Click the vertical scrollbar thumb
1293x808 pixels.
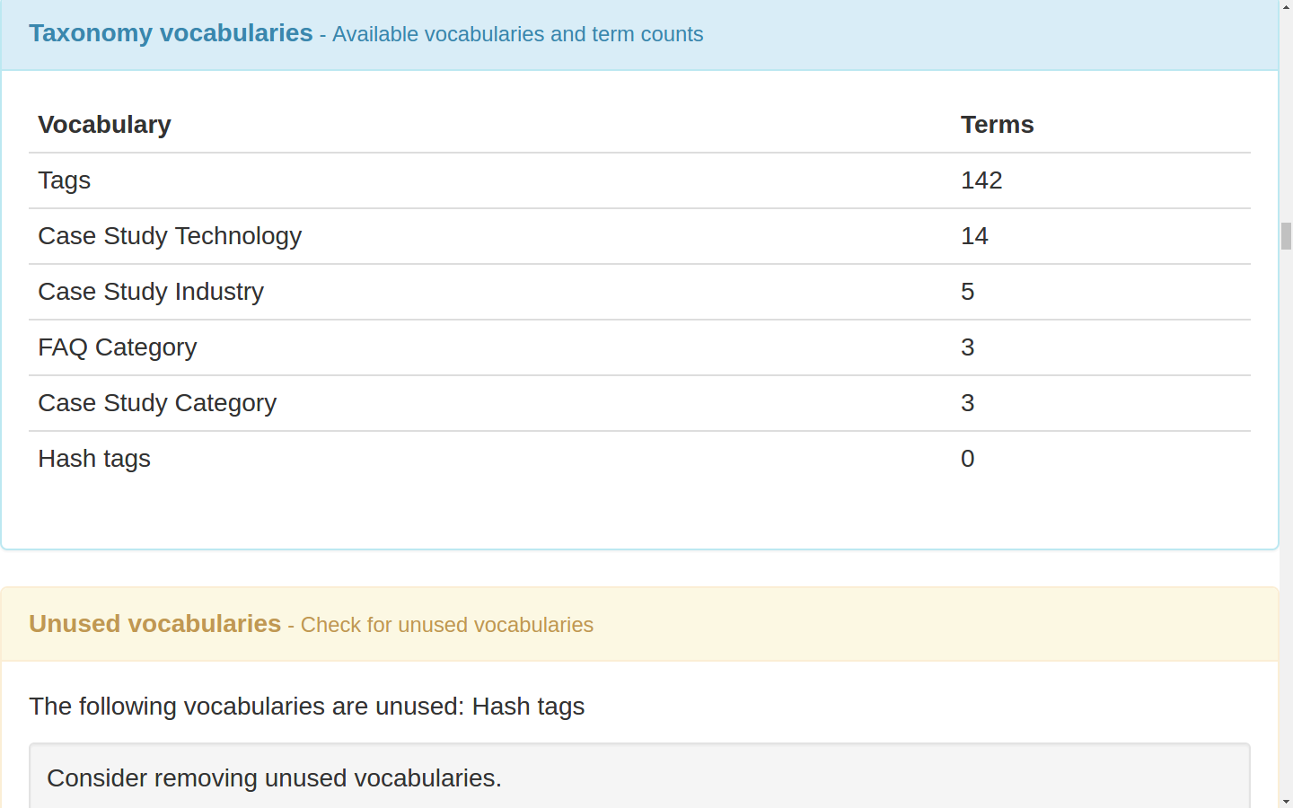click(1286, 236)
